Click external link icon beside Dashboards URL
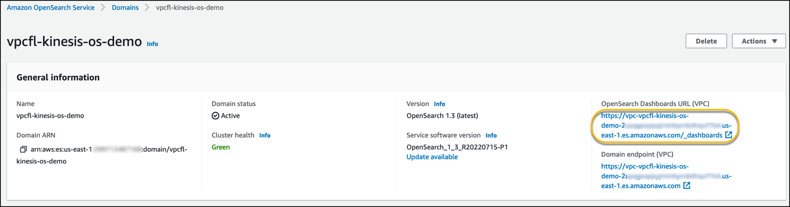Image resolution: width=790 pixels, height=207 pixels. [729, 135]
